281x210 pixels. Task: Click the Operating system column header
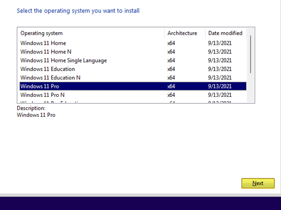pyautogui.click(x=91, y=33)
